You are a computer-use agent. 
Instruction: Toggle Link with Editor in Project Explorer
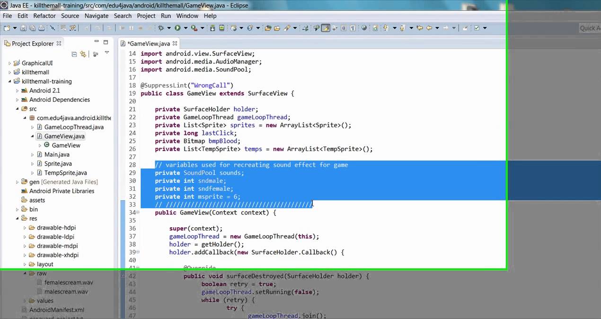(83, 54)
